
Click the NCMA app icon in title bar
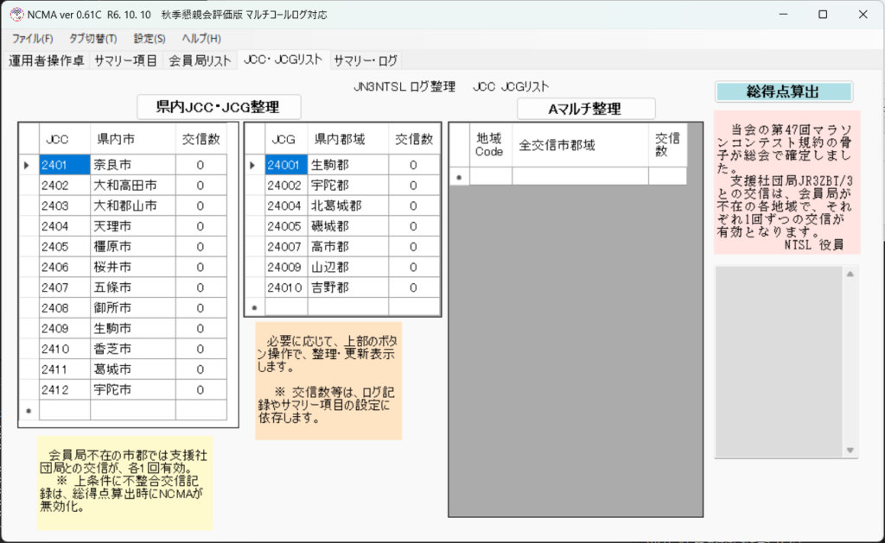(16, 15)
